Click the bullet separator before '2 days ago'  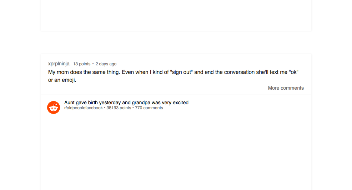[x=93, y=64]
